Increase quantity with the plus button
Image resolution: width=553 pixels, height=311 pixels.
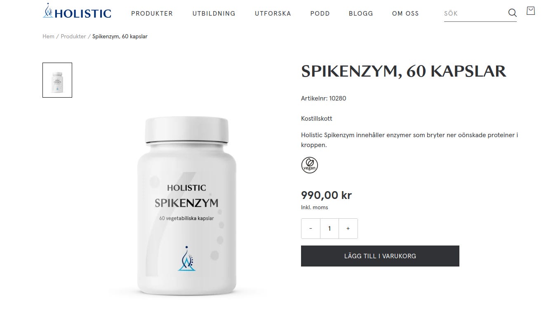tap(348, 229)
